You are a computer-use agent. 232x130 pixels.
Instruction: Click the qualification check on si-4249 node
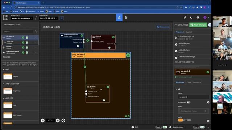[104, 100]
